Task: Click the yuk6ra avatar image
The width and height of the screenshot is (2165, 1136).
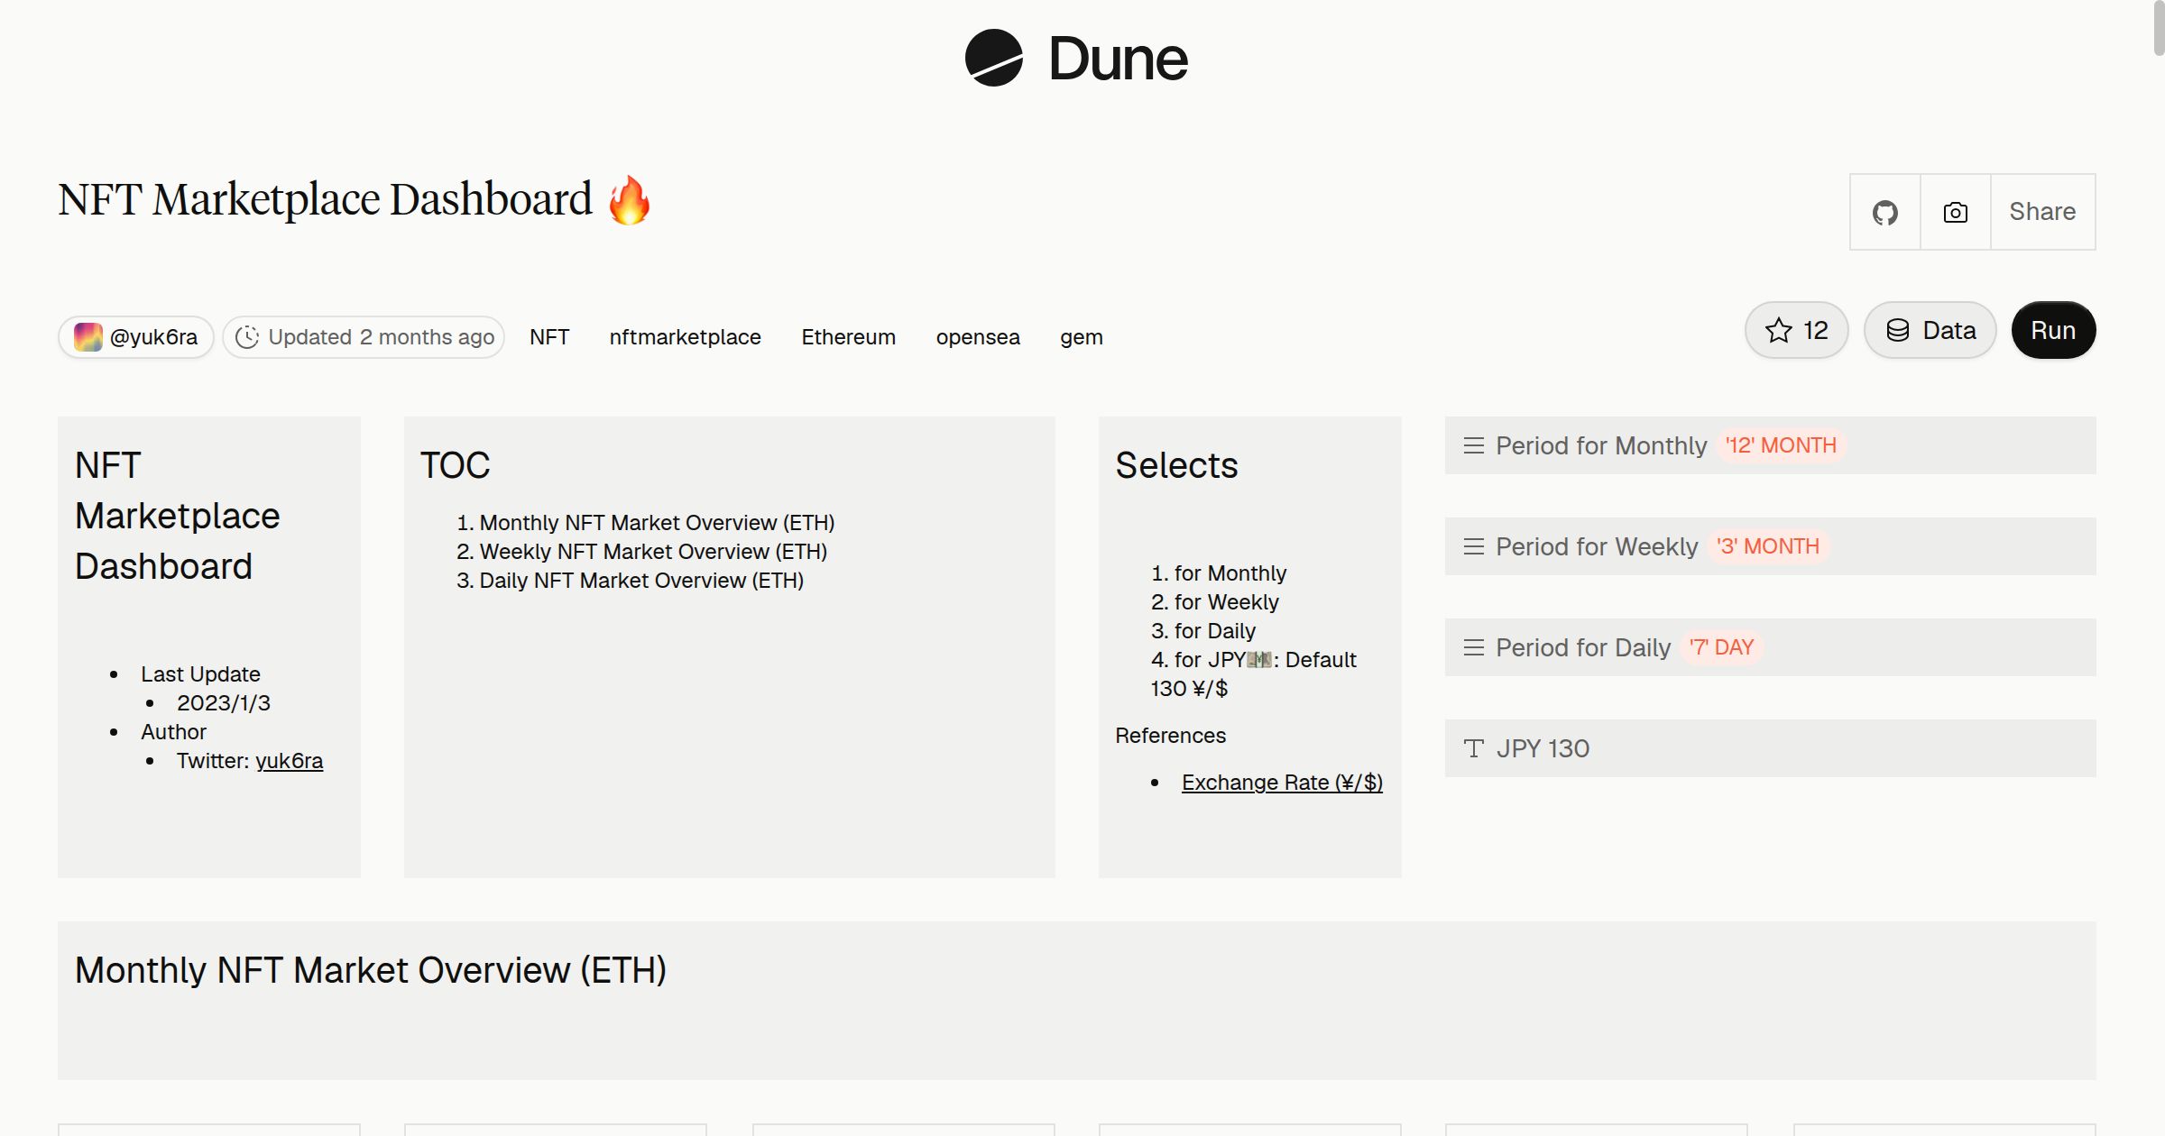Action: pyautogui.click(x=88, y=337)
